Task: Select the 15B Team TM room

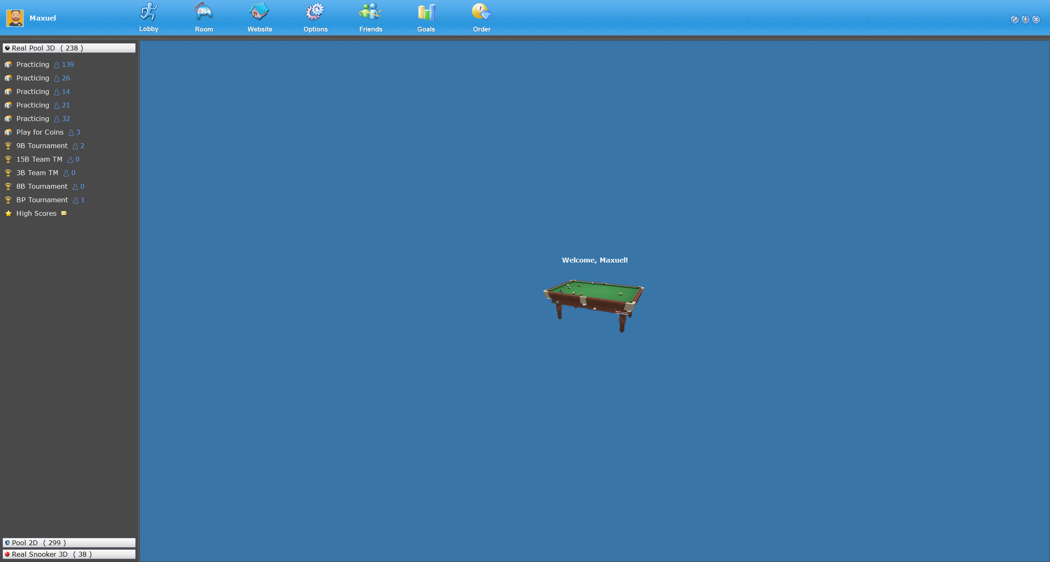Action: (x=39, y=159)
